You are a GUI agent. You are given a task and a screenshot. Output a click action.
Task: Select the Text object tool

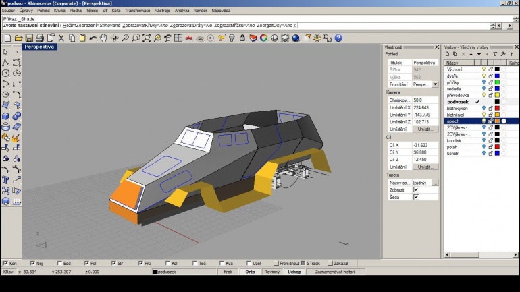5,180
